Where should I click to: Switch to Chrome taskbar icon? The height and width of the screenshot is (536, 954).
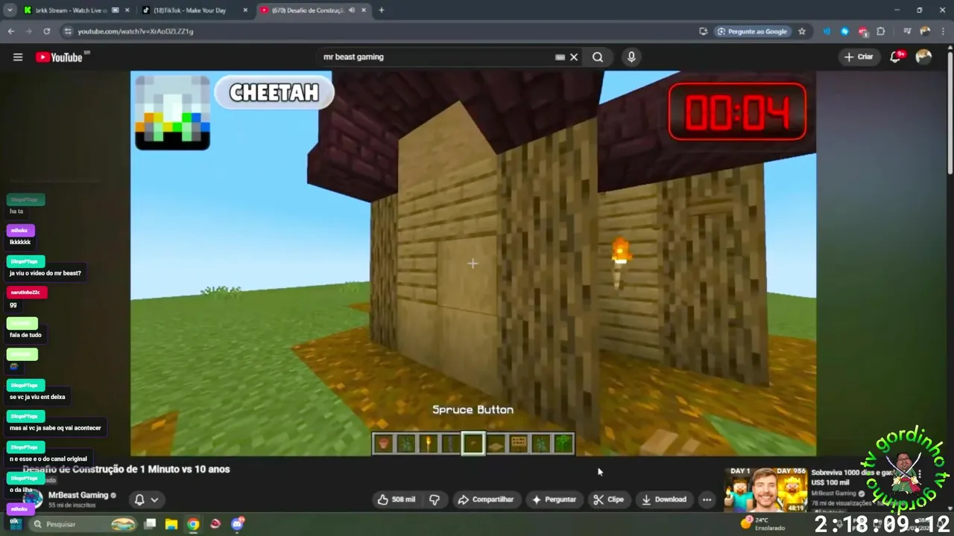[193, 524]
